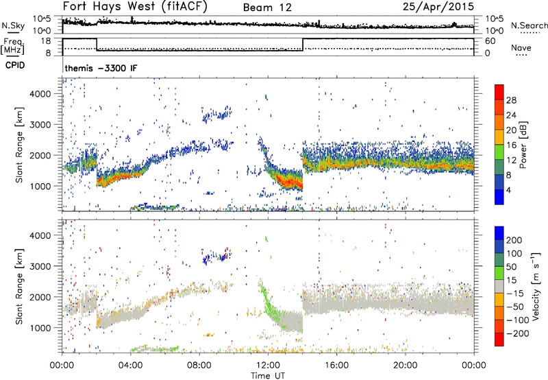Click the blue velocity cluster near 09:00 at 3200 km
Viewport: 548px width, 380px height.
(217, 257)
